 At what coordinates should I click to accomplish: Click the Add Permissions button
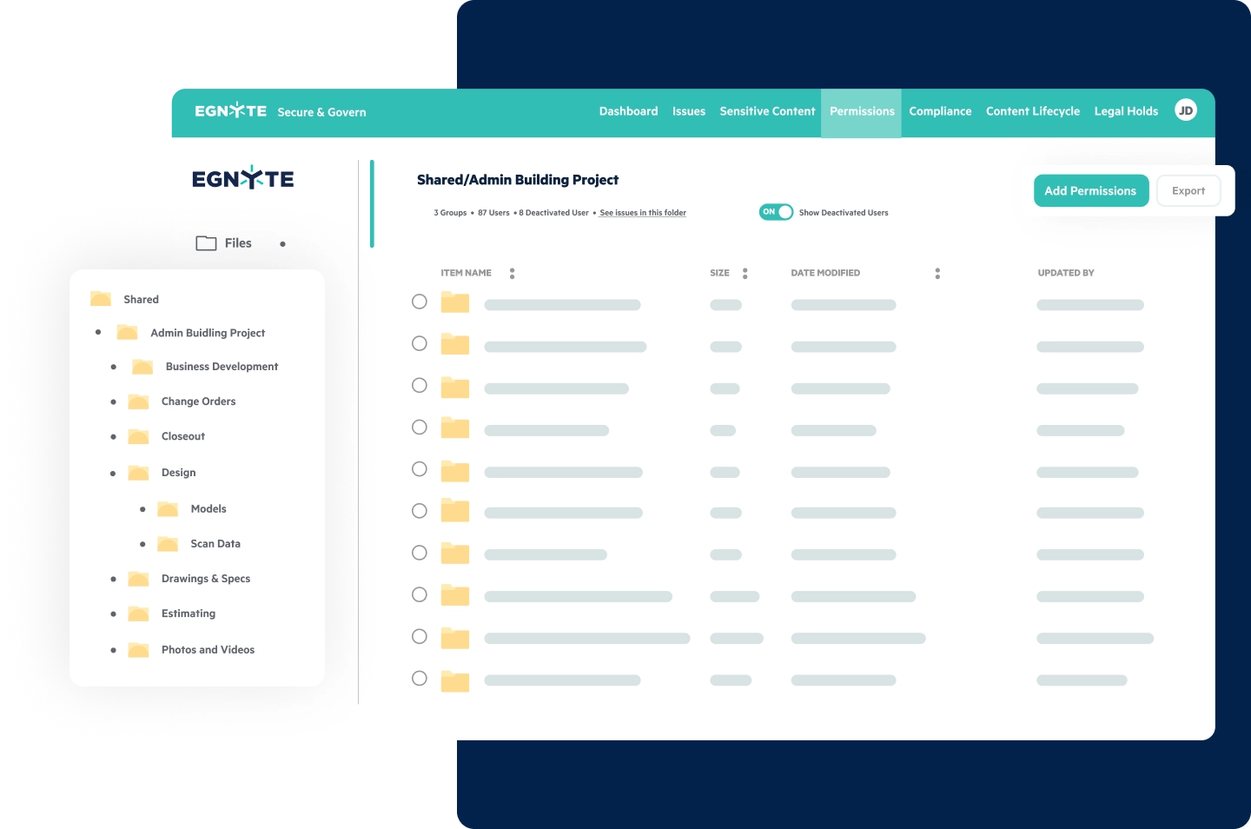pyautogui.click(x=1091, y=190)
